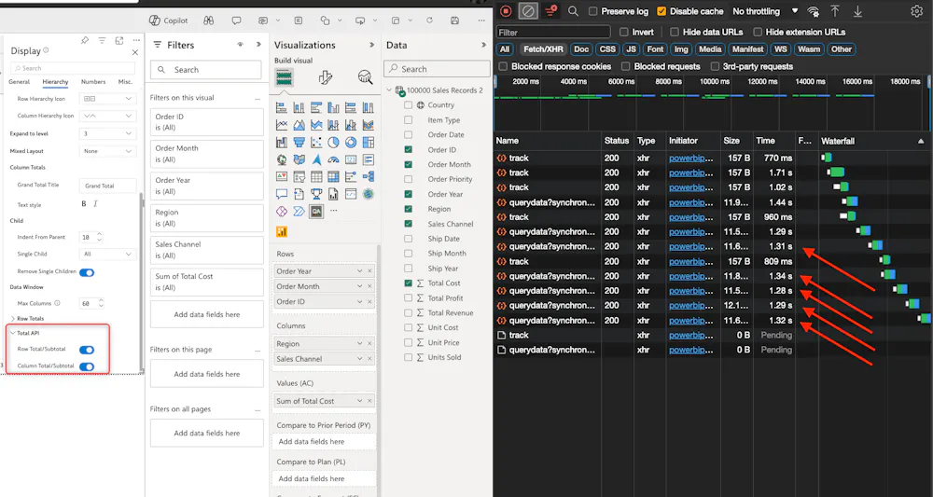933x497 pixels.
Task: Remove Sales Channel from Columns
Action: (x=369, y=359)
